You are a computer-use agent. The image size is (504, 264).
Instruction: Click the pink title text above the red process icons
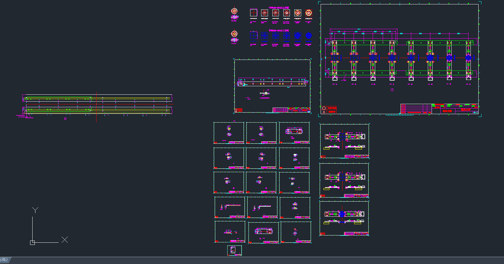pyautogui.click(x=279, y=8)
